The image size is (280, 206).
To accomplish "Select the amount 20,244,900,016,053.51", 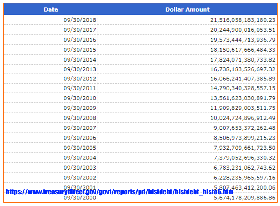I will point(243,30).
